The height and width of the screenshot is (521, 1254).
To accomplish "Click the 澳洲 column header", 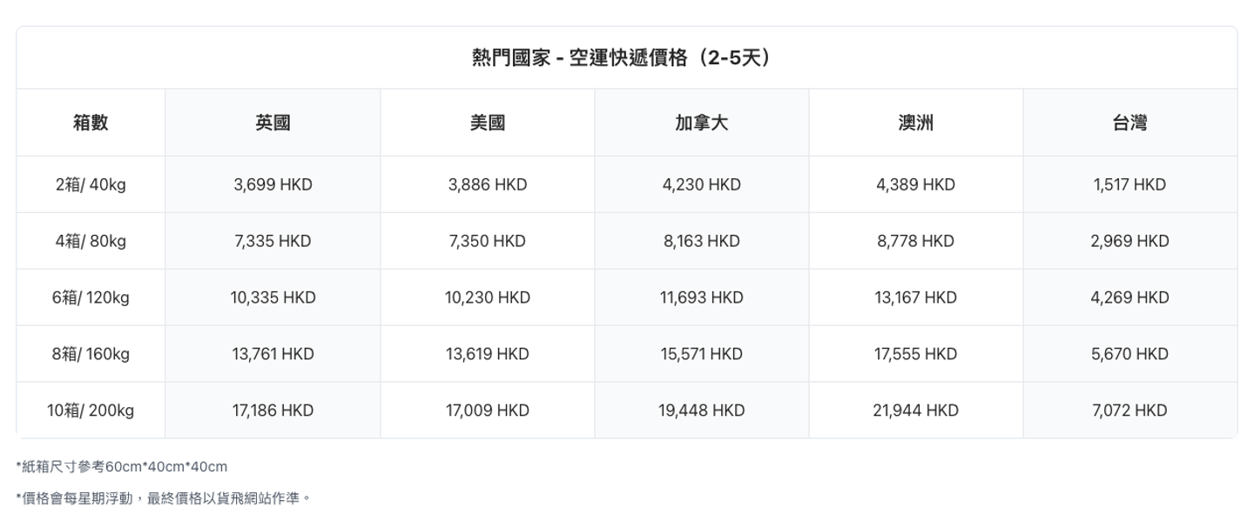I will point(915,123).
